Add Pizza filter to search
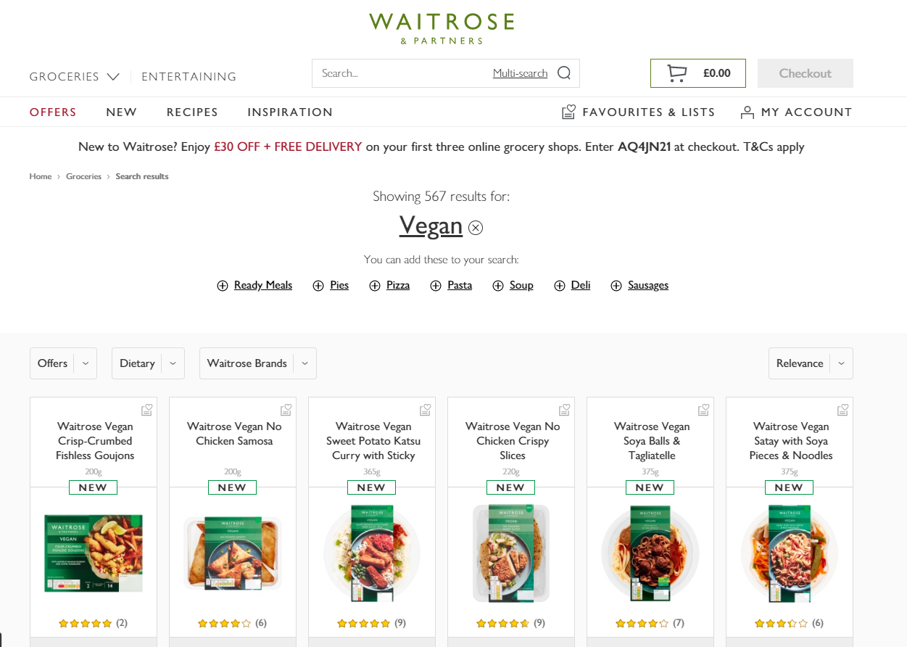This screenshot has width=907, height=647. [x=389, y=286]
